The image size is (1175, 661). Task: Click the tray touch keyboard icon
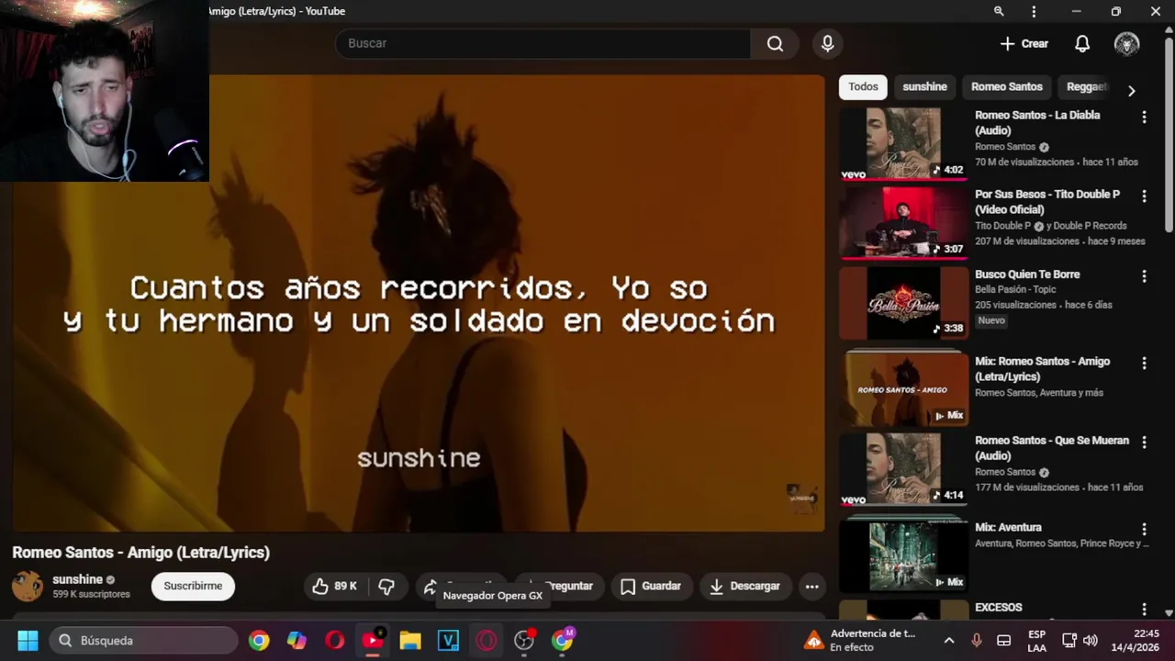1004,640
